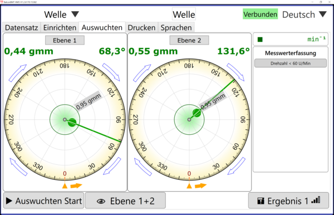Toggle the Ebene 1 plane button
Viewport: 334px width, 215px height.
65,40
